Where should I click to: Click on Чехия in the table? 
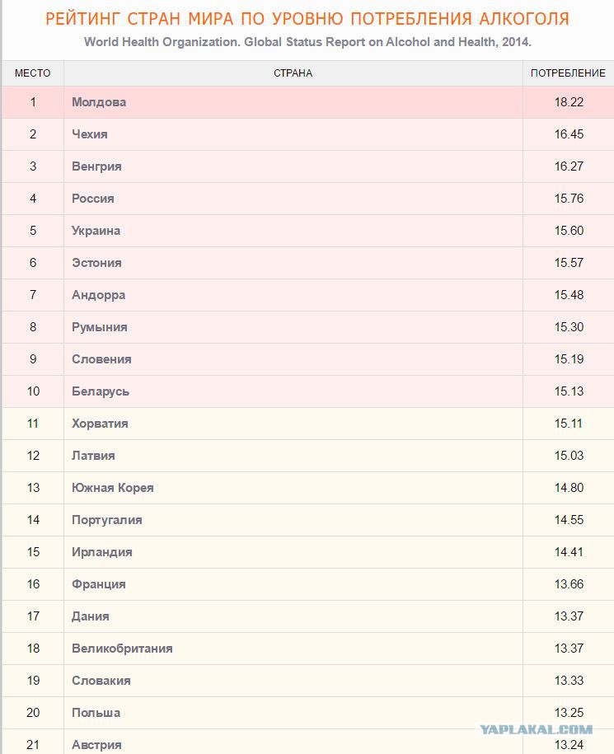tap(90, 134)
